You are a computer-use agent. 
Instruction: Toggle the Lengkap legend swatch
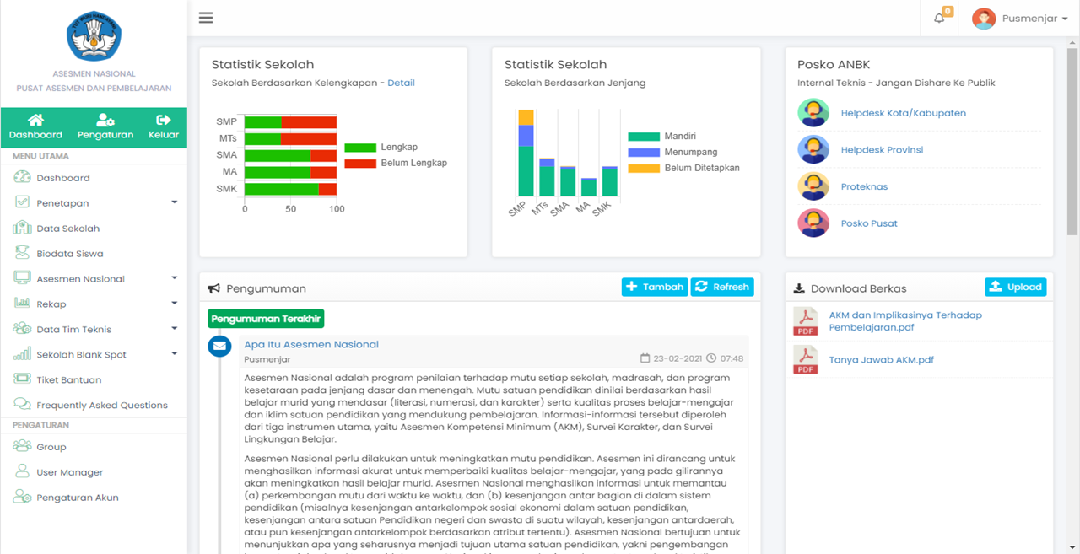coord(360,148)
